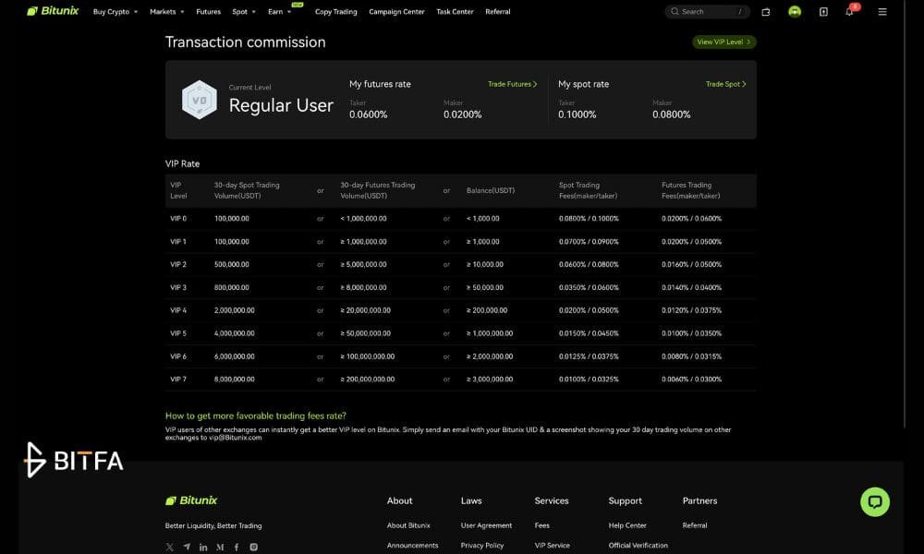Open the hamburger menu icon
The height and width of the screenshot is (554, 924).
click(882, 12)
